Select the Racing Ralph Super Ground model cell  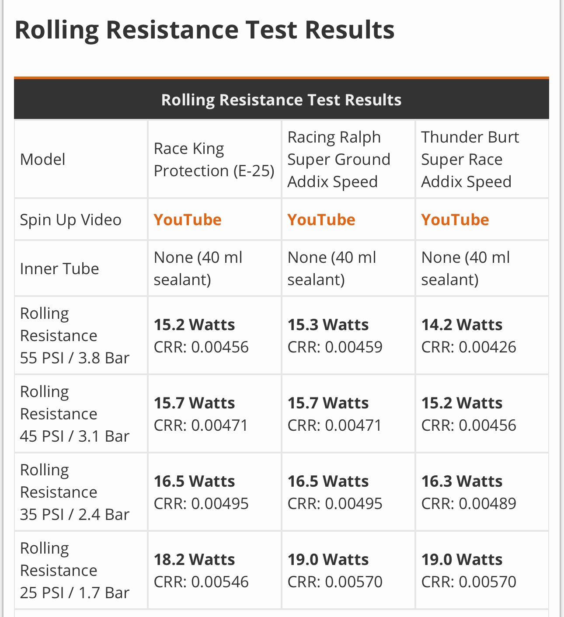339,160
